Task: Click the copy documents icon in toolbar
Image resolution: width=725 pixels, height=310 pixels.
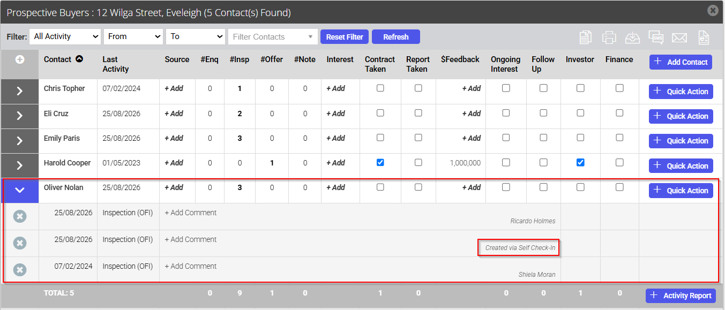Action: coord(586,37)
